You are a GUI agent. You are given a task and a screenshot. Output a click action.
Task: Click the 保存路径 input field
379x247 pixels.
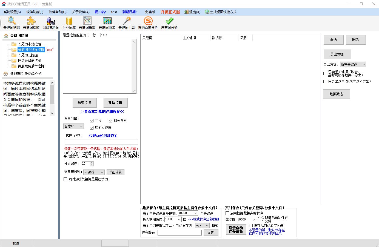(179, 232)
